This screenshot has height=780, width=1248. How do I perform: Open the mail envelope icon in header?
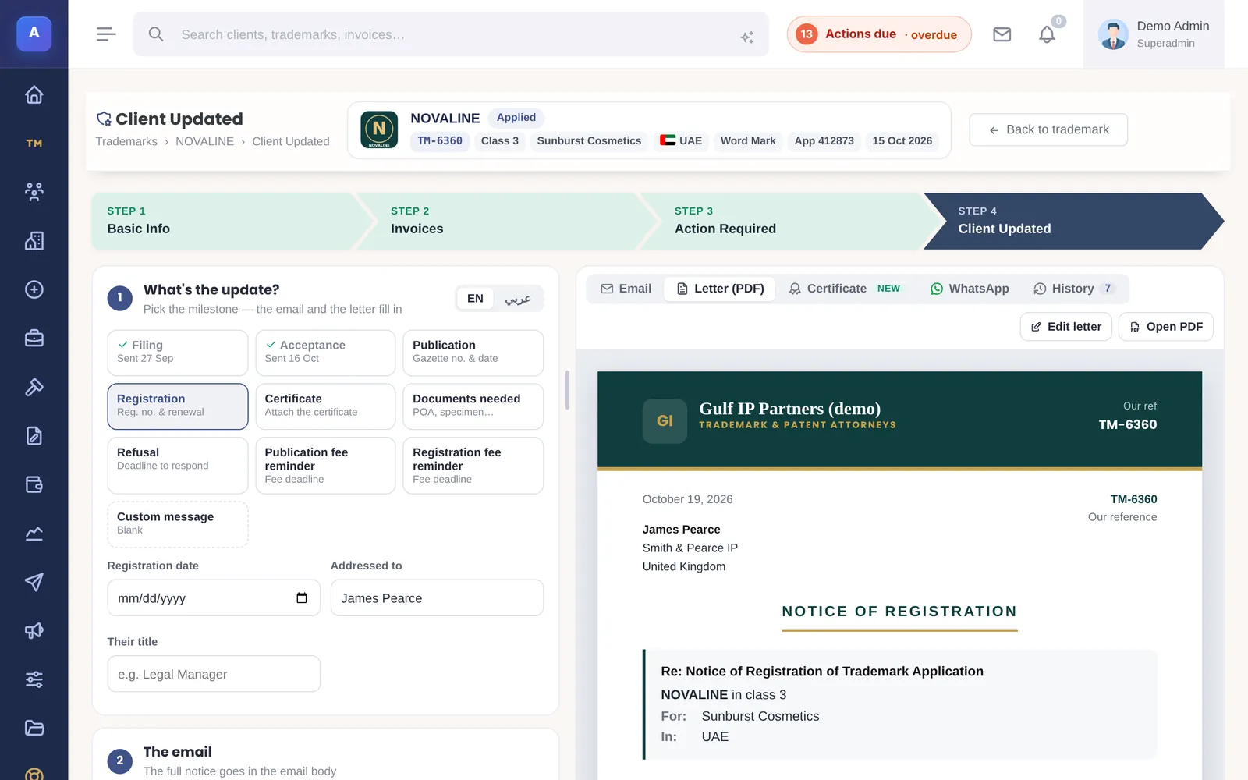click(1002, 34)
